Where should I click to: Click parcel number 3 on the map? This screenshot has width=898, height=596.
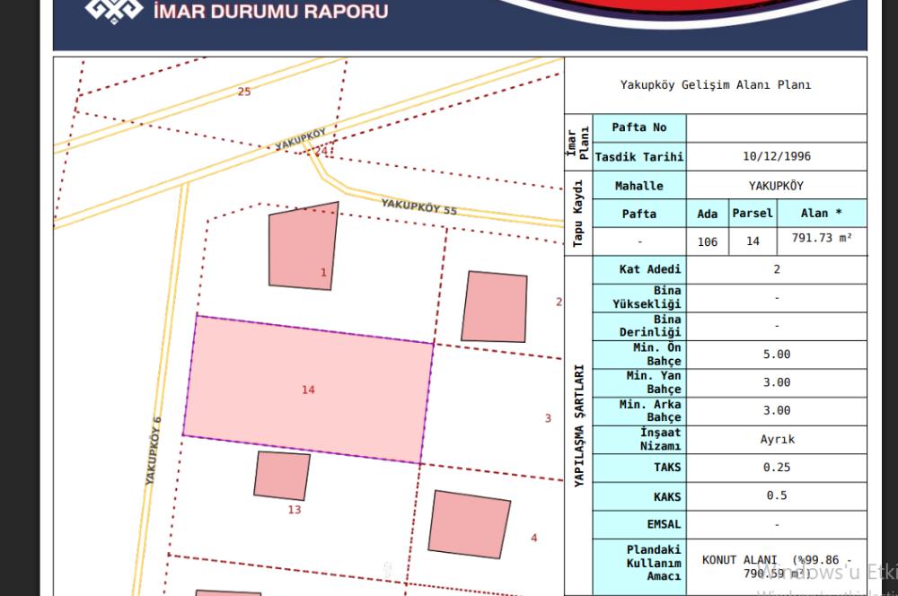[548, 418]
